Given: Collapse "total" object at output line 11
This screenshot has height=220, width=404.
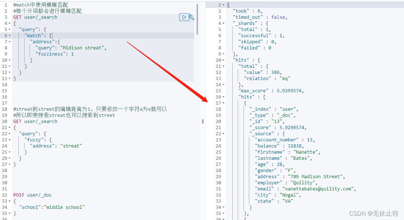Looking at the screenshot, I should coord(224,66).
